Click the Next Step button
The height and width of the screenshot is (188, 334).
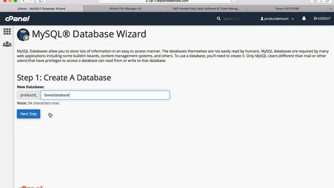click(29, 114)
